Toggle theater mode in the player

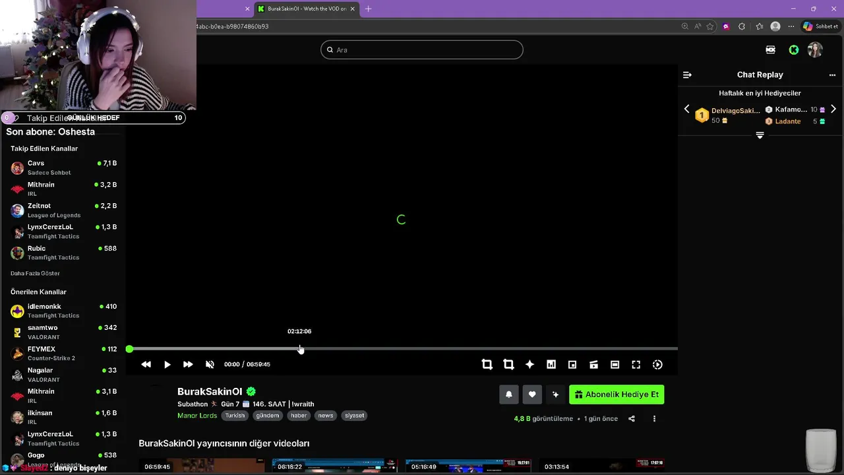(x=615, y=364)
